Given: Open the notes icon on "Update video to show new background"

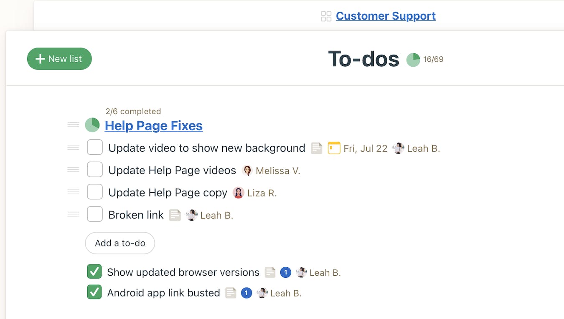Looking at the screenshot, I should tap(316, 148).
